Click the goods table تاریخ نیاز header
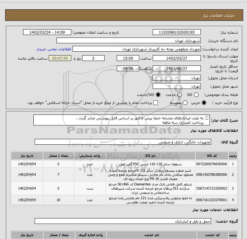Image resolution: width=247 pixels, height=239 pixels. click(x=27, y=156)
